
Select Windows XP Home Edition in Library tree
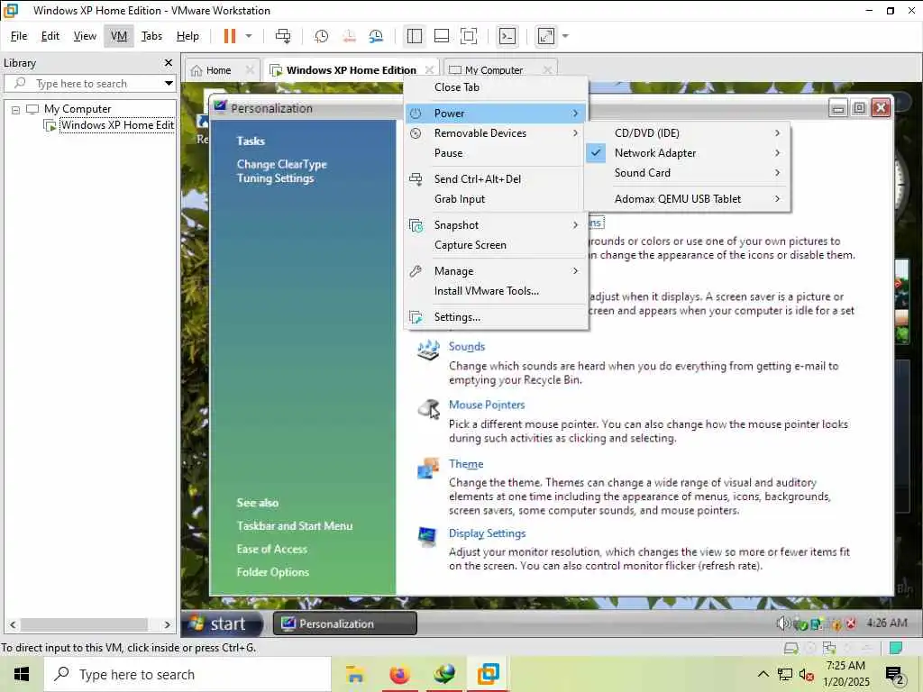117,124
